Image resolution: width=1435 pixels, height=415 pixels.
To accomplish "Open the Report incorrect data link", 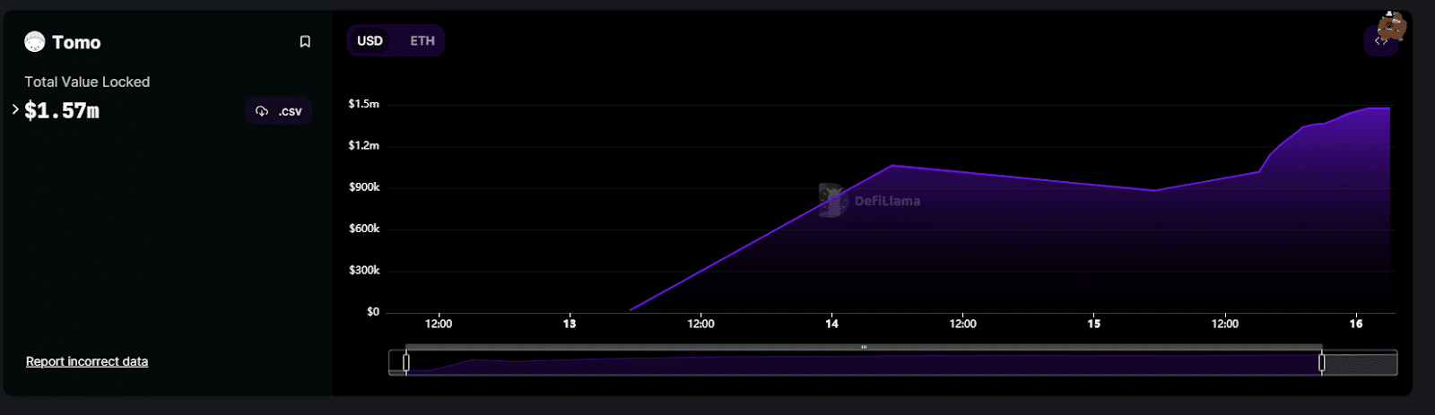I will 87,361.
